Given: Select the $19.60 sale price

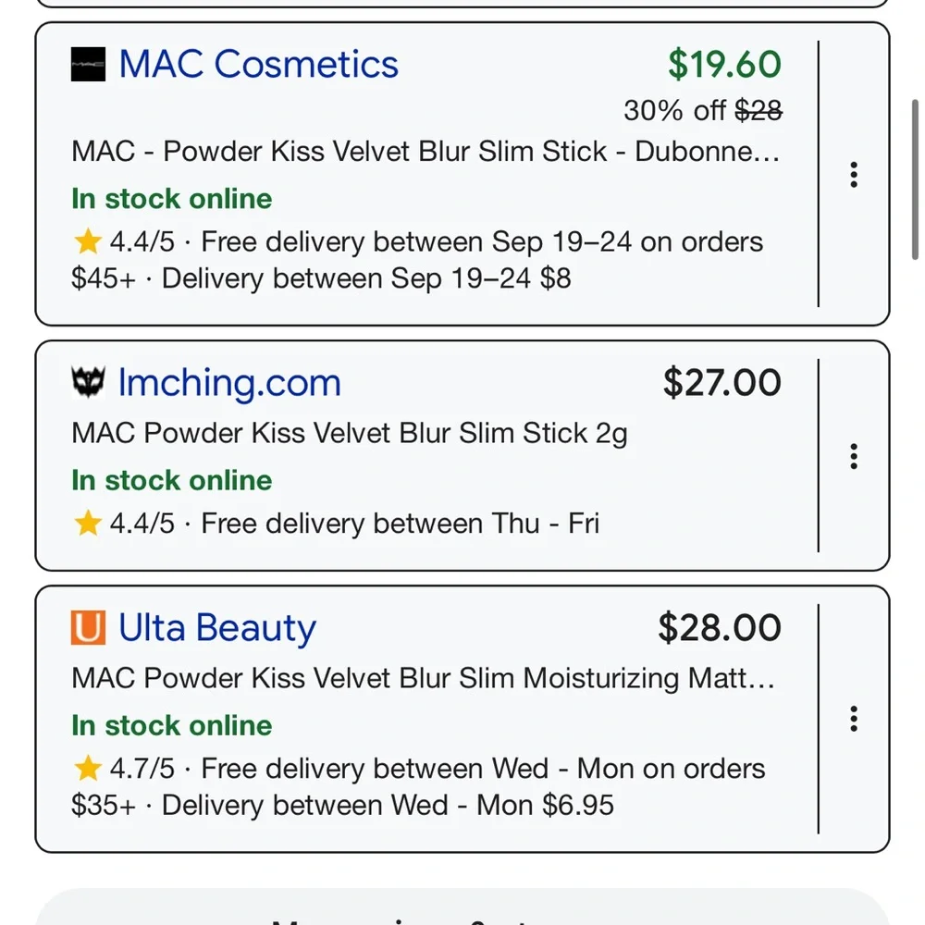Looking at the screenshot, I should [x=724, y=65].
